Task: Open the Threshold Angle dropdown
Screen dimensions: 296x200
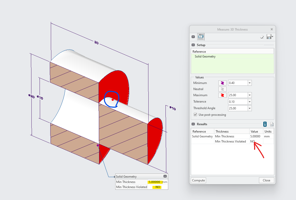Action: [x=250, y=108]
